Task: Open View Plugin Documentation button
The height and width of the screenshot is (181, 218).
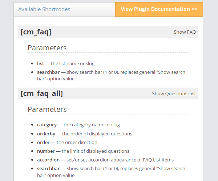Action: [159, 9]
